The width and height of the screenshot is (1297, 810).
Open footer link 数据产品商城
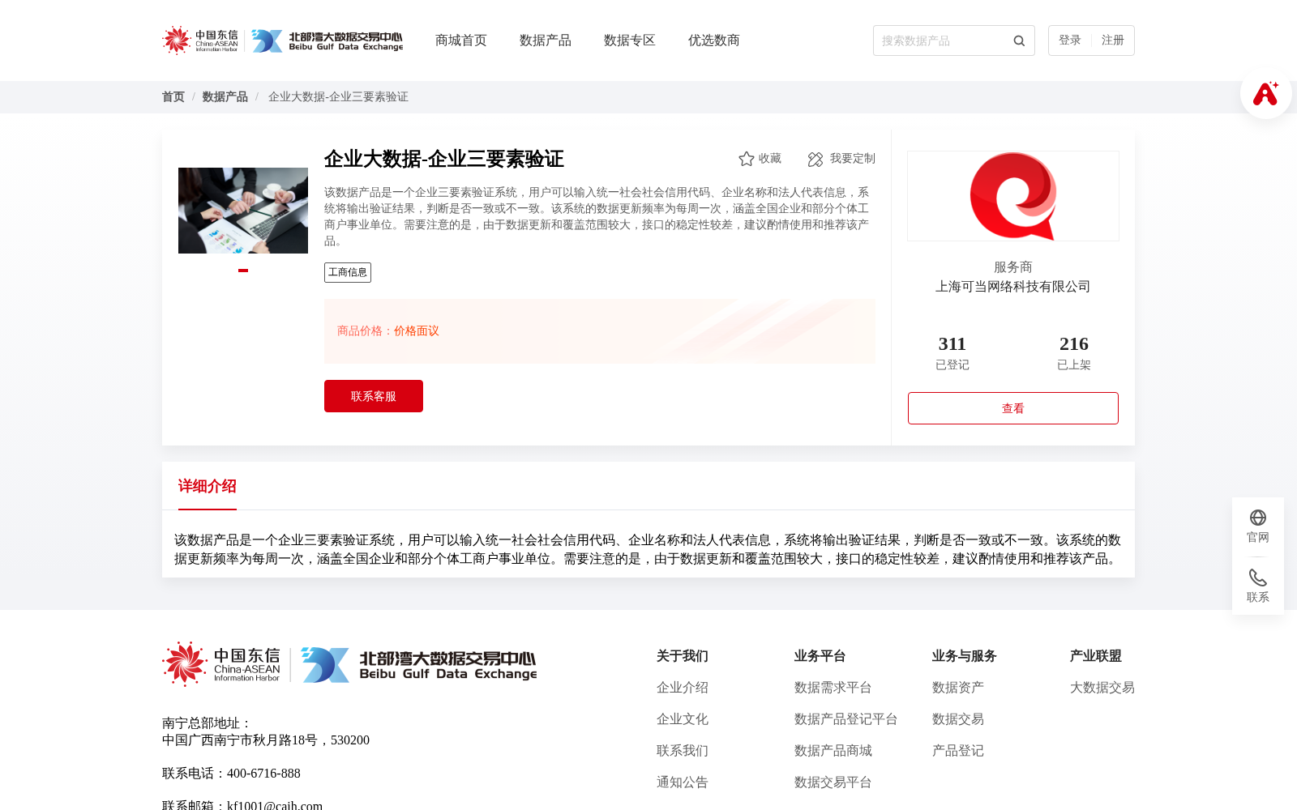pos(833,751)
